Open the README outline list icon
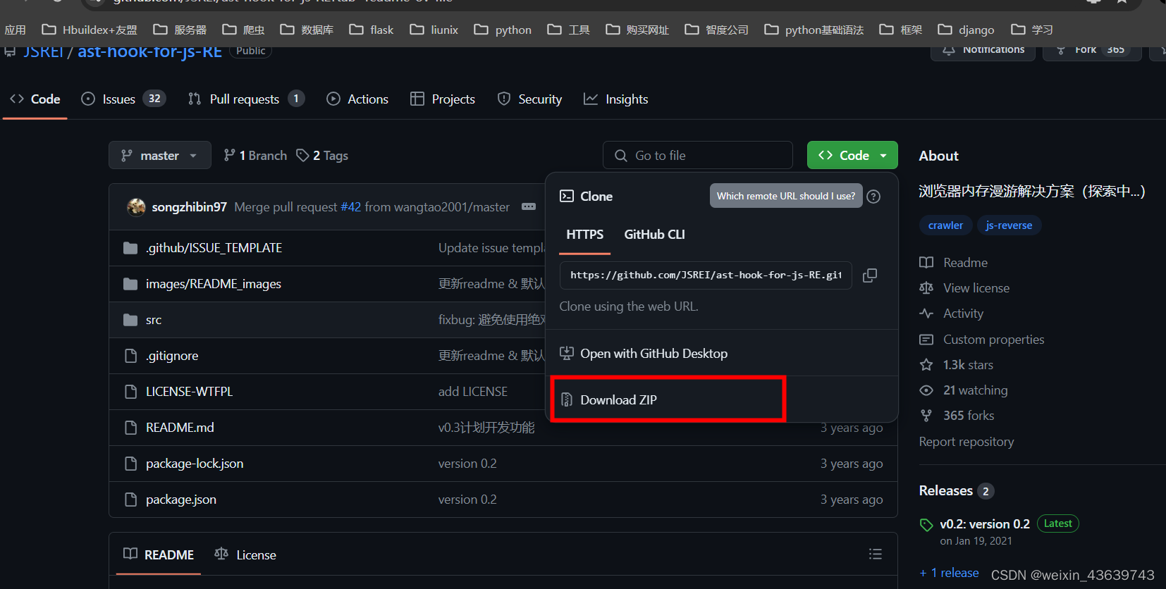 click(876, 554)
